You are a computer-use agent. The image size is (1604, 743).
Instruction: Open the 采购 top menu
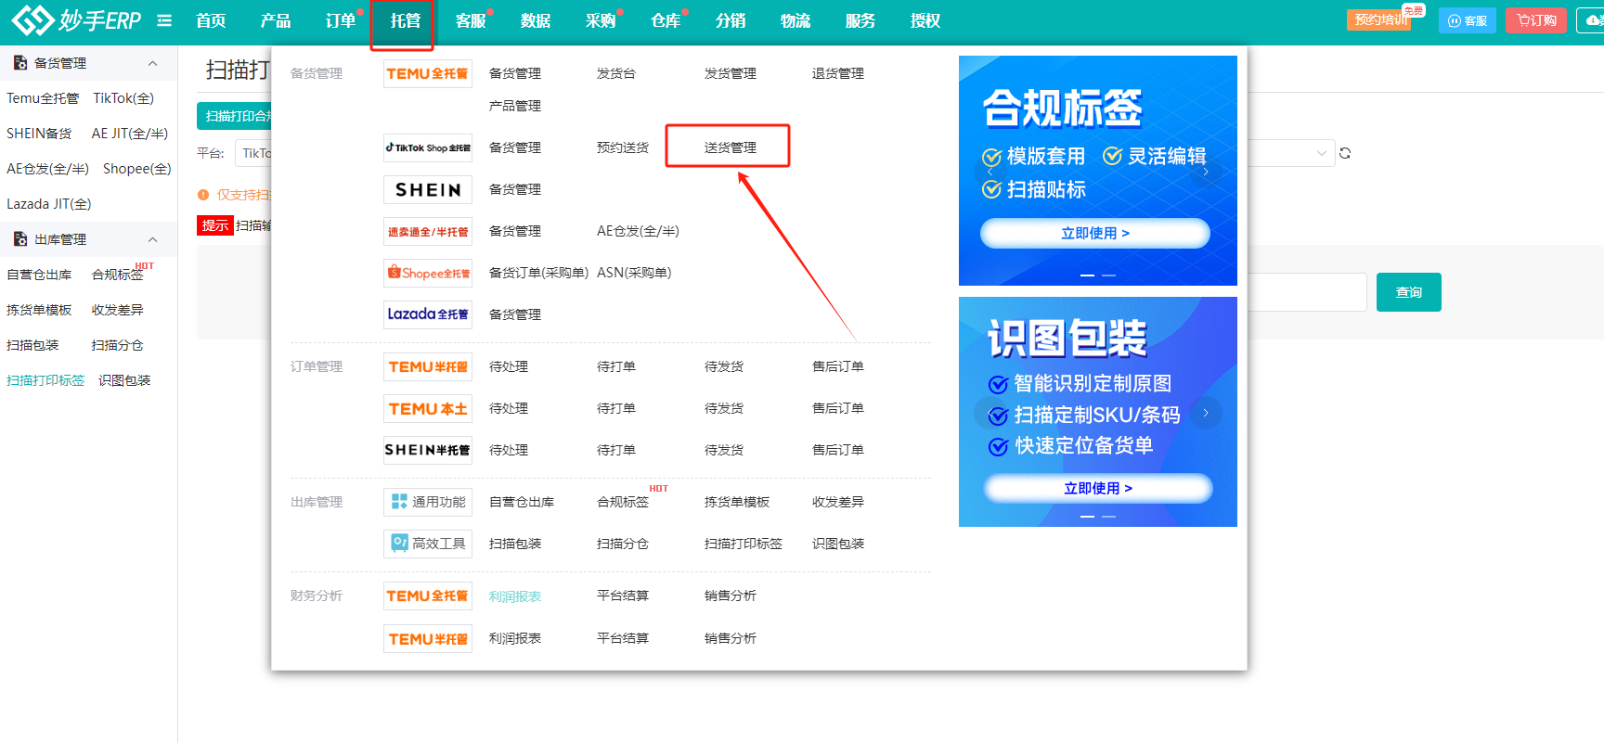click(601, 20)
